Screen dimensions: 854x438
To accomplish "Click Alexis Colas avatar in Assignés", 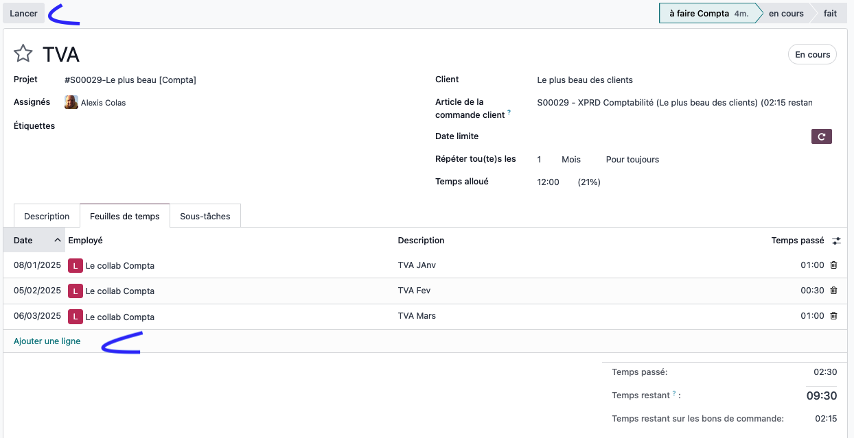I will pyautogui.click(x=71, y=103).
